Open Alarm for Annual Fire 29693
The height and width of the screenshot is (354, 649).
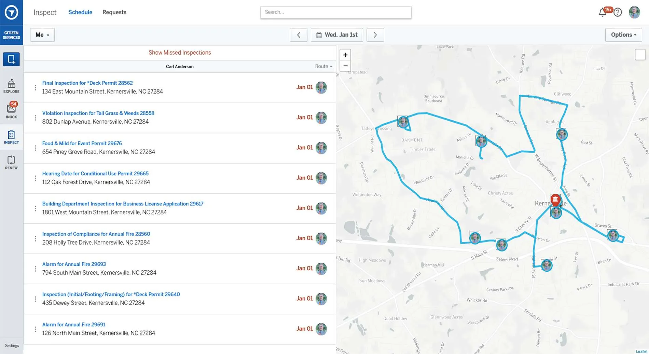(74, 264)
